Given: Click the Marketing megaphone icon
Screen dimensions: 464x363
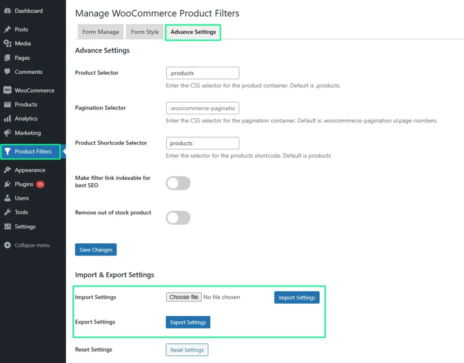Looking at the screenshot, I should coord(7,133).
